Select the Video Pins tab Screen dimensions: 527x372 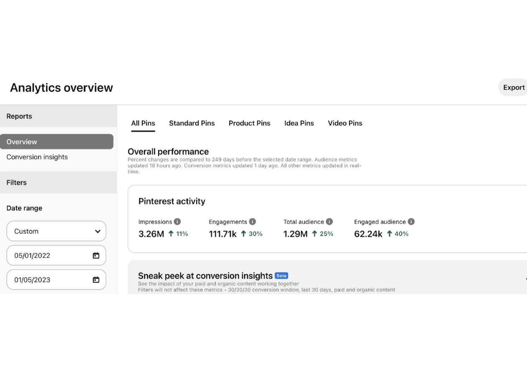point(345,123)
